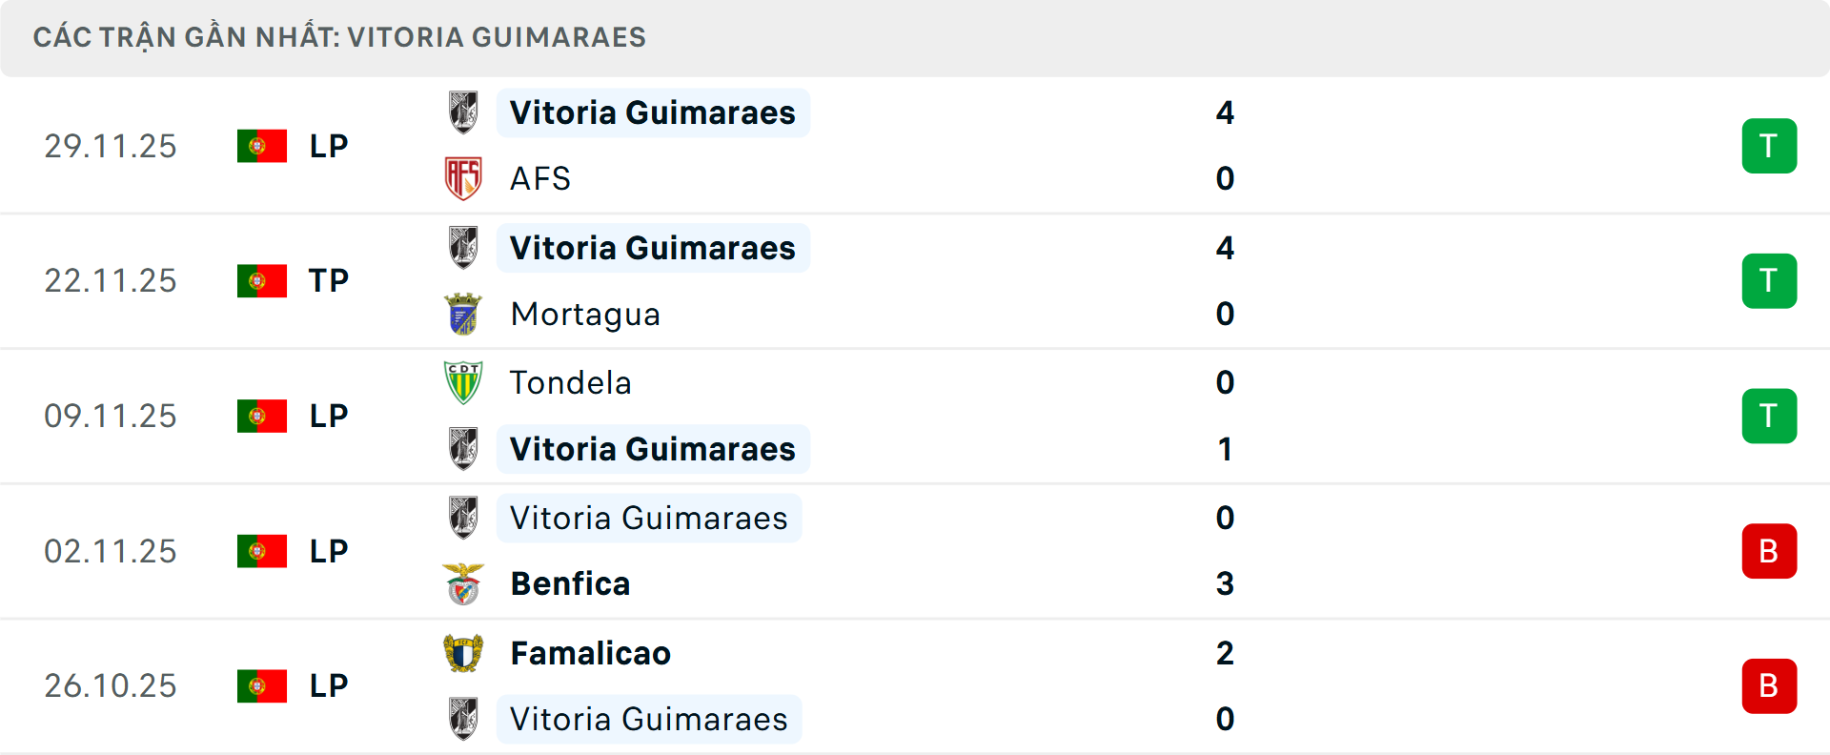
Task: Click Vitoria Guimaraes crest in 29.11.25 match
Action: [463, 112]
